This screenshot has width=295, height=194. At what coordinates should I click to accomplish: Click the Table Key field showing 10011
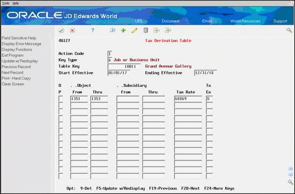124,67
